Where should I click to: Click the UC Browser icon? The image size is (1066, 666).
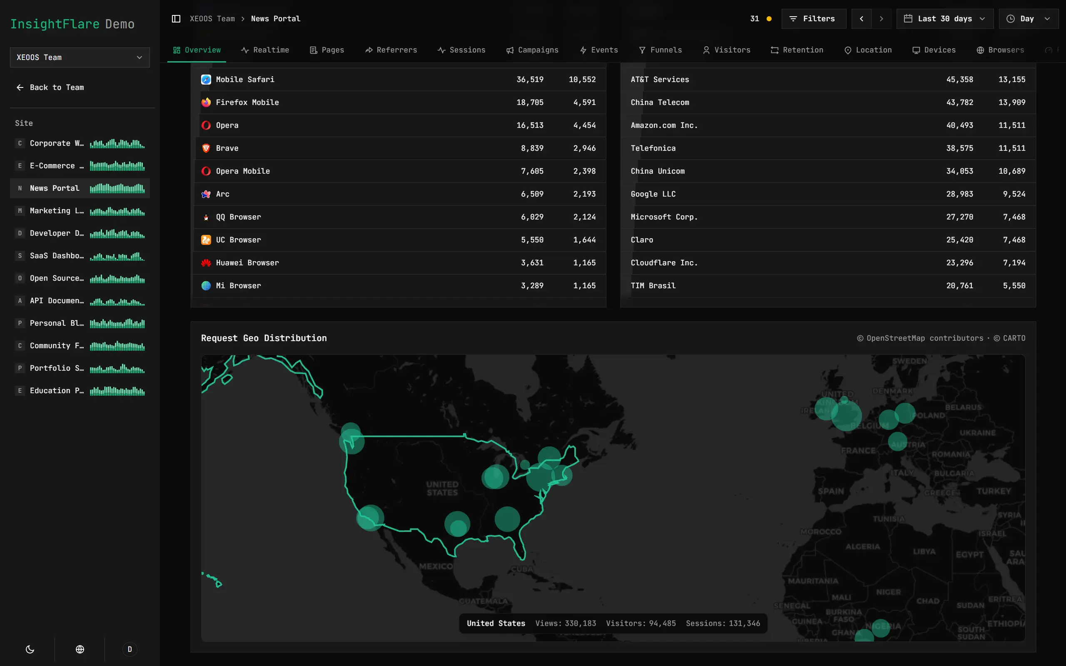tap(206, 239)
